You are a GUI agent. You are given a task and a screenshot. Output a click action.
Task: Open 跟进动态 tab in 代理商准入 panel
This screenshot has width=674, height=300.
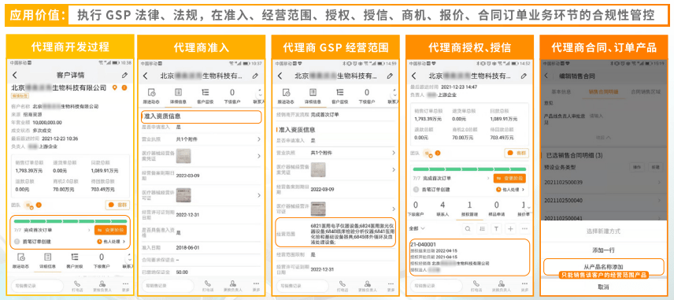[151, 96]
